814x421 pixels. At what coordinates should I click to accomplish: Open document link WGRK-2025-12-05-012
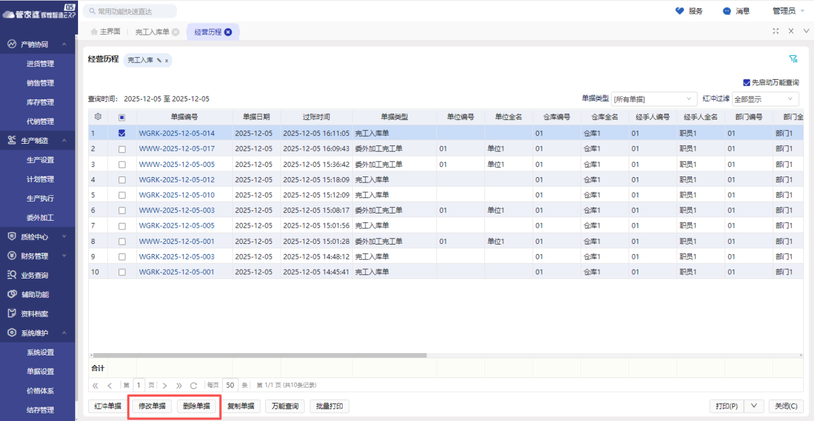(176, 179)
